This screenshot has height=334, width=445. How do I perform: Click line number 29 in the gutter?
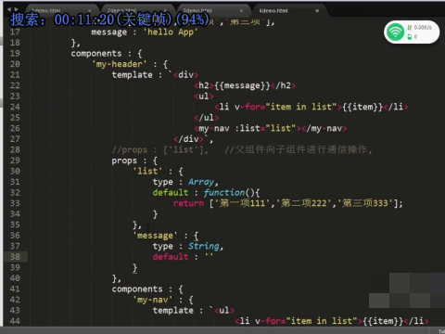[x=15, y=161]
